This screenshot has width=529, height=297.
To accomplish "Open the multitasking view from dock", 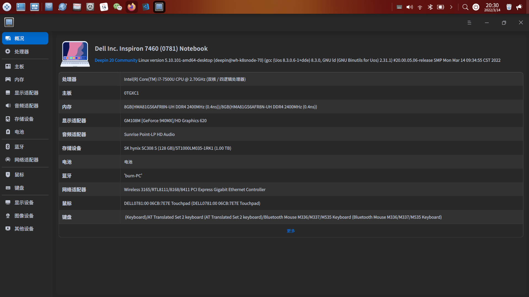I will tap(34, 7).
